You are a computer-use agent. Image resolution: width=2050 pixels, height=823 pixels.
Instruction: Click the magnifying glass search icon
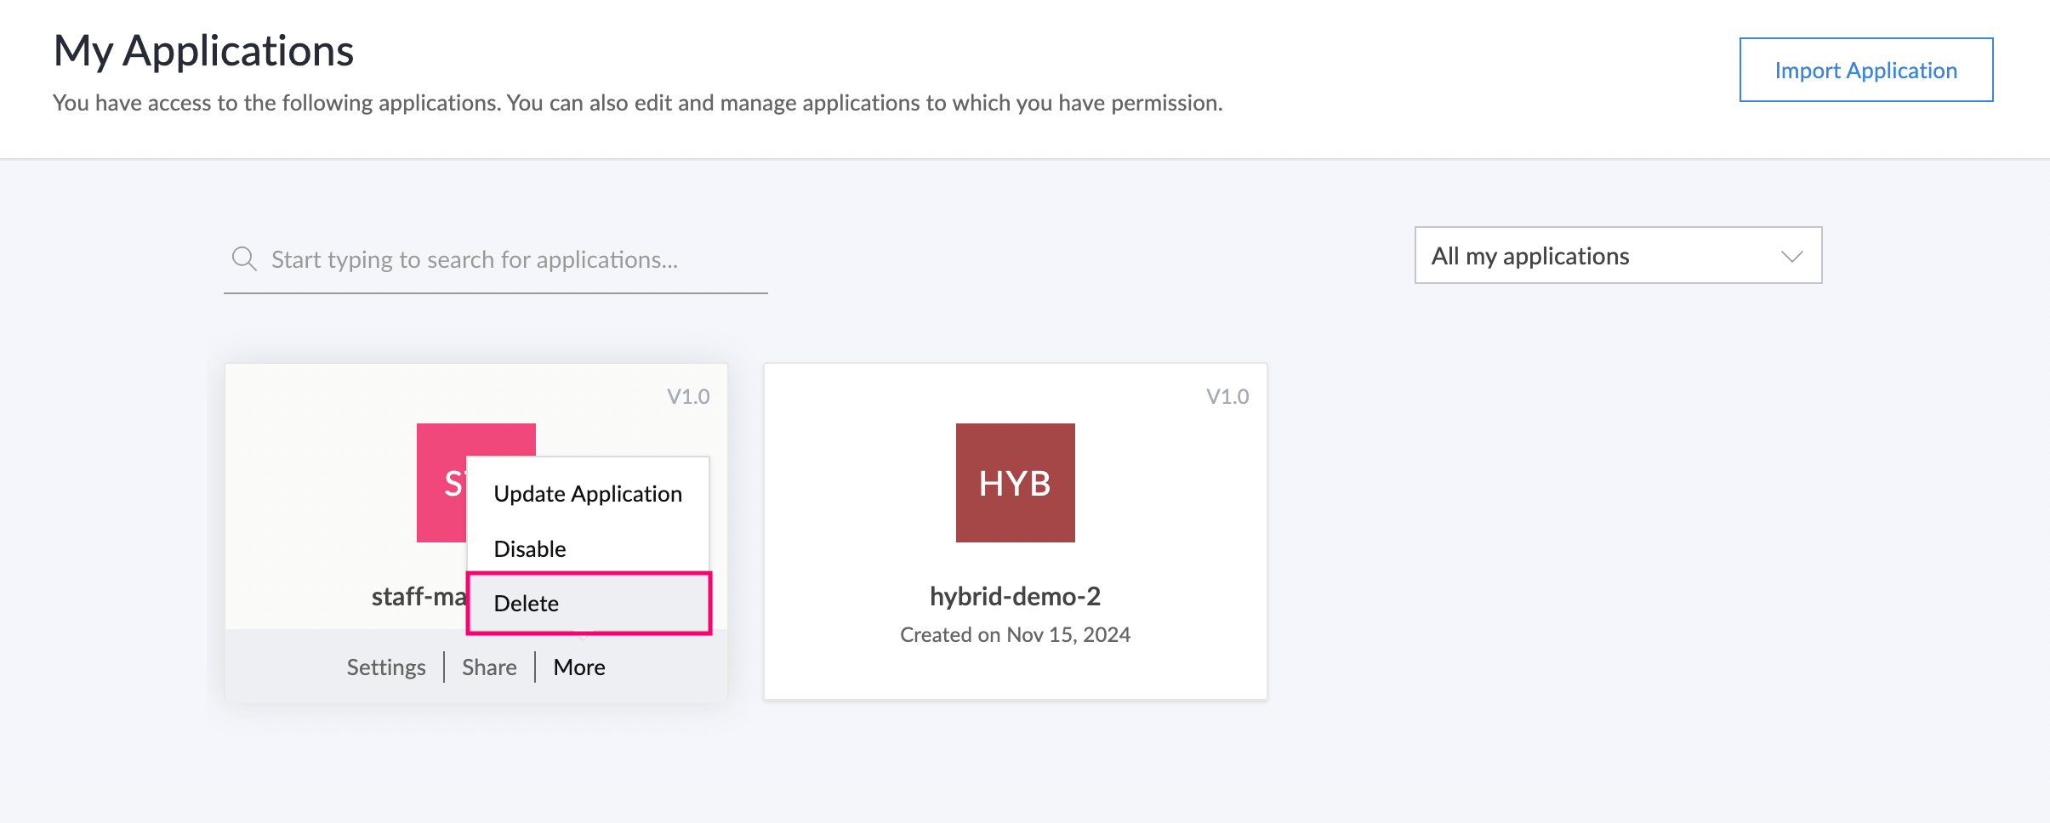tap(244, 258)
